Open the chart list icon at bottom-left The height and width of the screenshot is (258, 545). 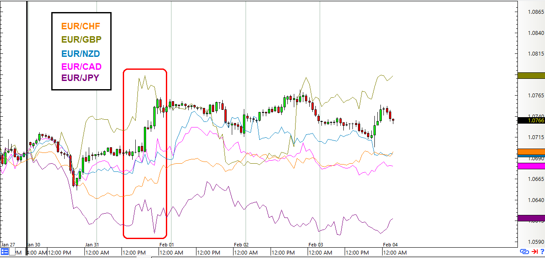coord(5,251)
